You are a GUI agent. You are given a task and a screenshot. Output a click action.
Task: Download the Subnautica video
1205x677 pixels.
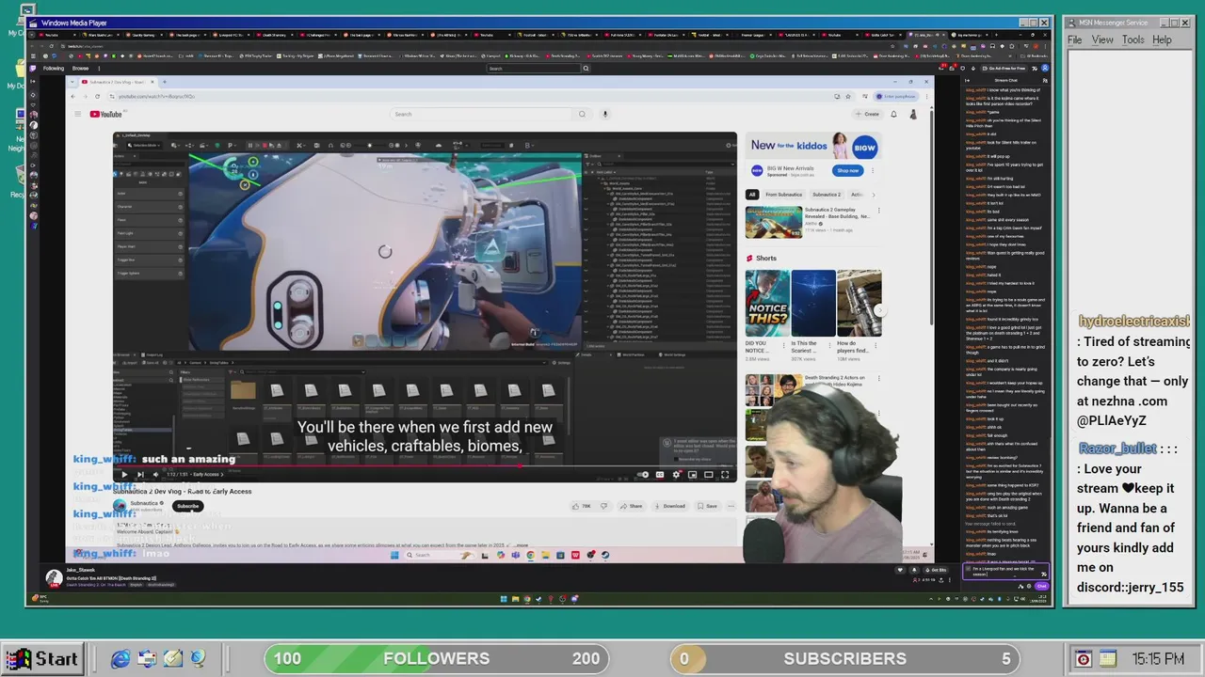coord(670,506)
